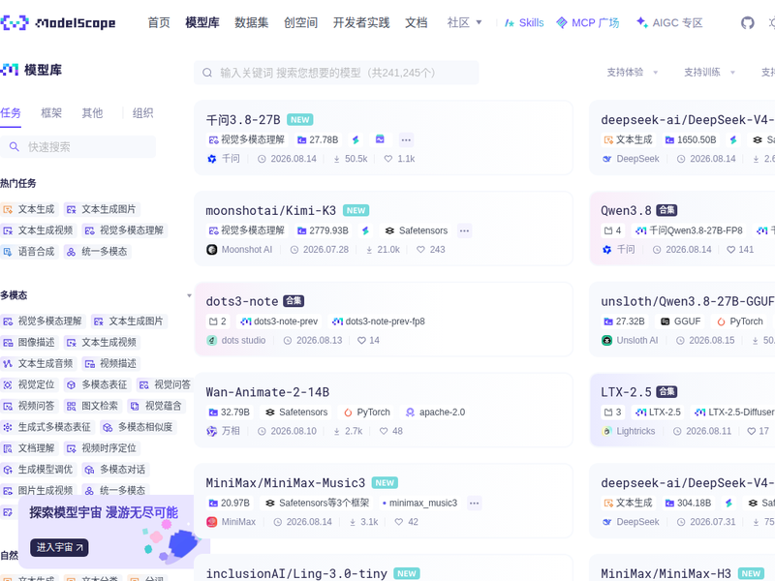Click lightning icon on Kimi-K3 card
Image resolution: width=775 pixels, height=581 pixels.
pyautogui.click(x=365, y=230)
